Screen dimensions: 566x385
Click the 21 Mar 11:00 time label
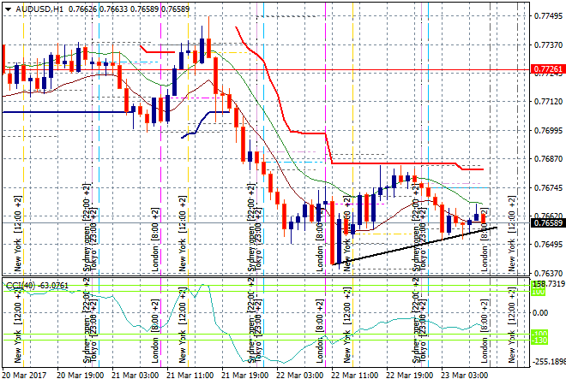point(190,375)
